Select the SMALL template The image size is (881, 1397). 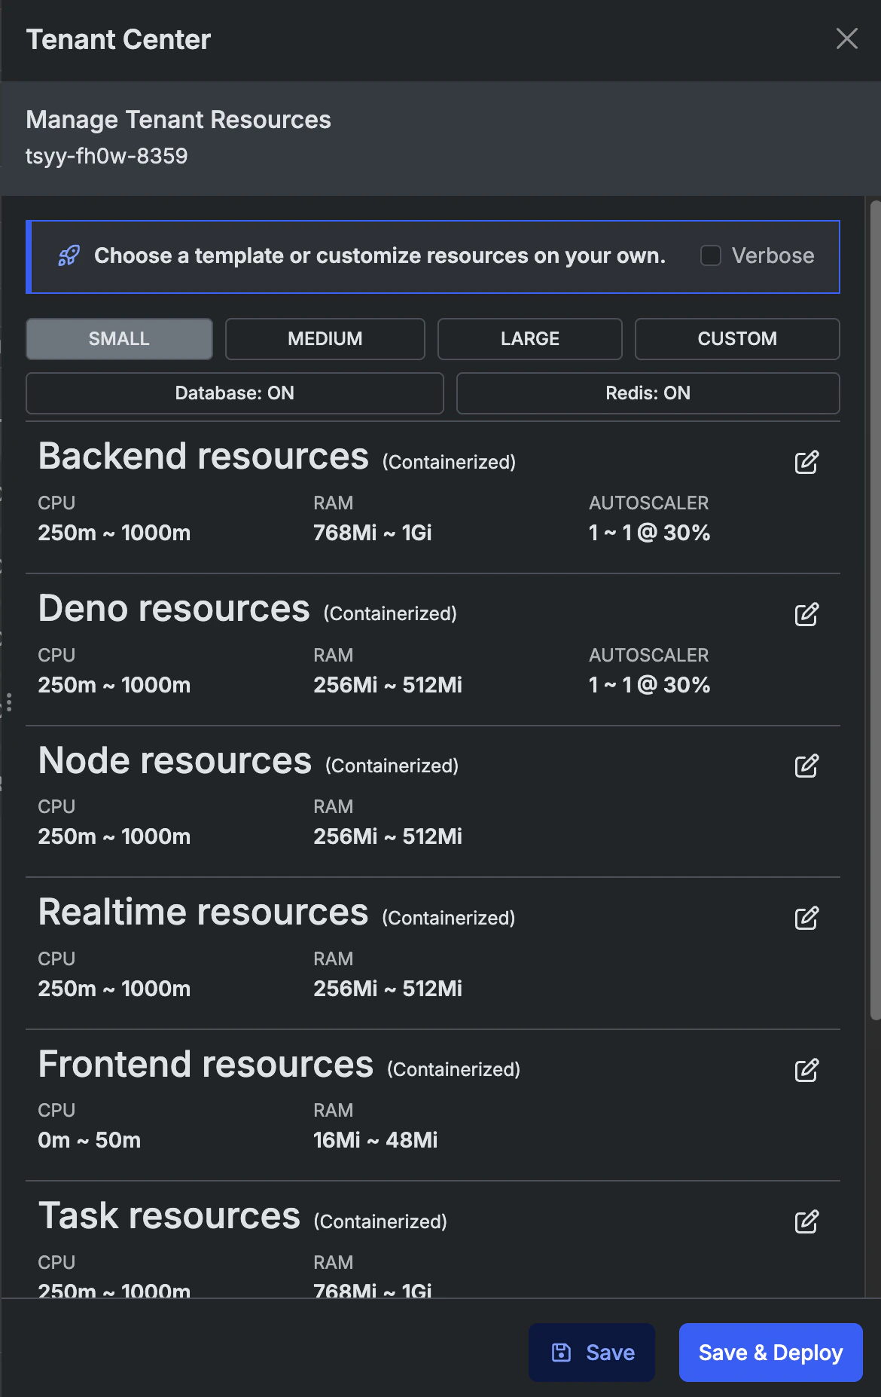pyautogui.click(x=119, y=339)
